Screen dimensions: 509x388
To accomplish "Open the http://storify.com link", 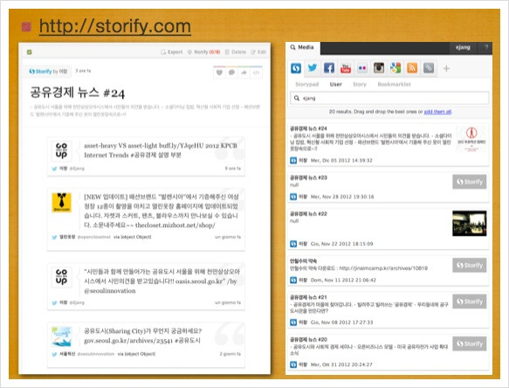I will point(115,26).
